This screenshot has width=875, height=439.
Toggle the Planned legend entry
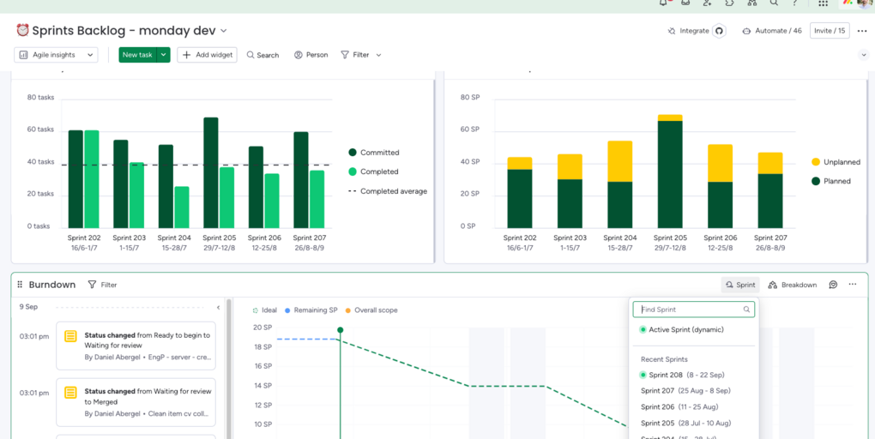click(x=831, y=181)
